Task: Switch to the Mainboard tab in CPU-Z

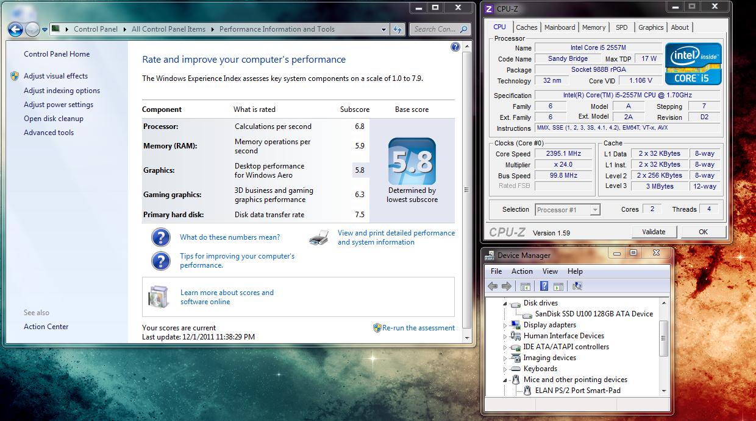Action: click(x=560, y=27)
